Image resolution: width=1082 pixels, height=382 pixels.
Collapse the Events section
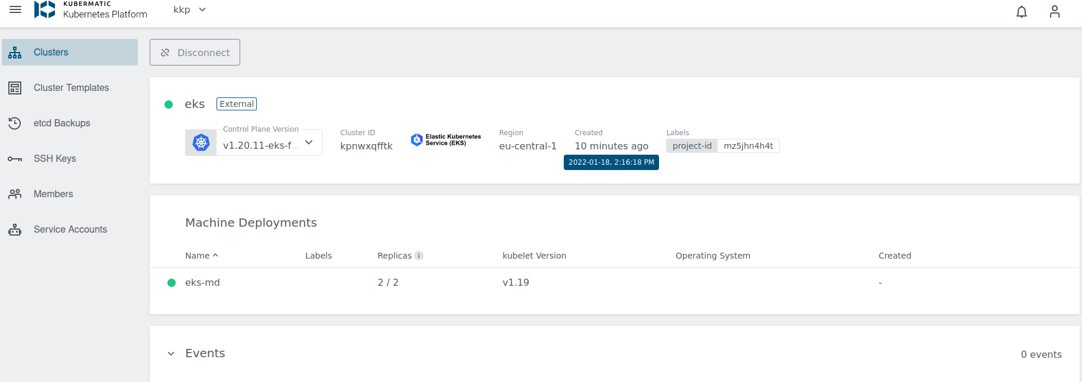click(x=171, y=354)
